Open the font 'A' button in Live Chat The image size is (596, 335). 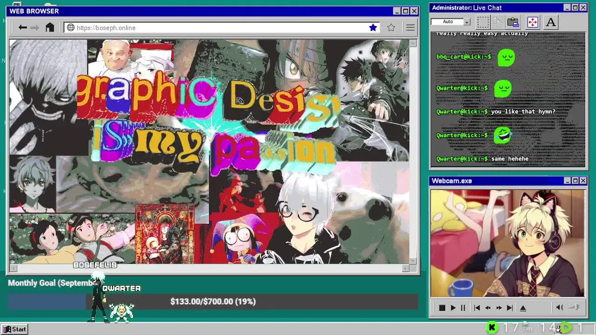point(551,22)
